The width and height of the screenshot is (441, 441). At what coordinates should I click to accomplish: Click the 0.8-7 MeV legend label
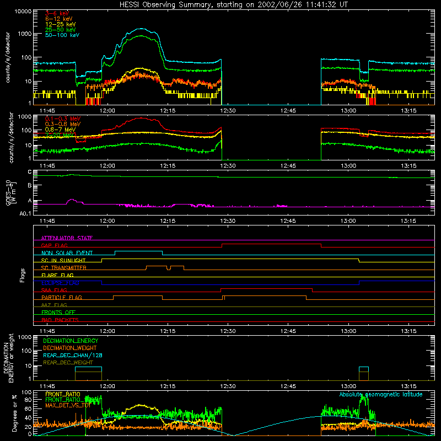click(60, 130)
